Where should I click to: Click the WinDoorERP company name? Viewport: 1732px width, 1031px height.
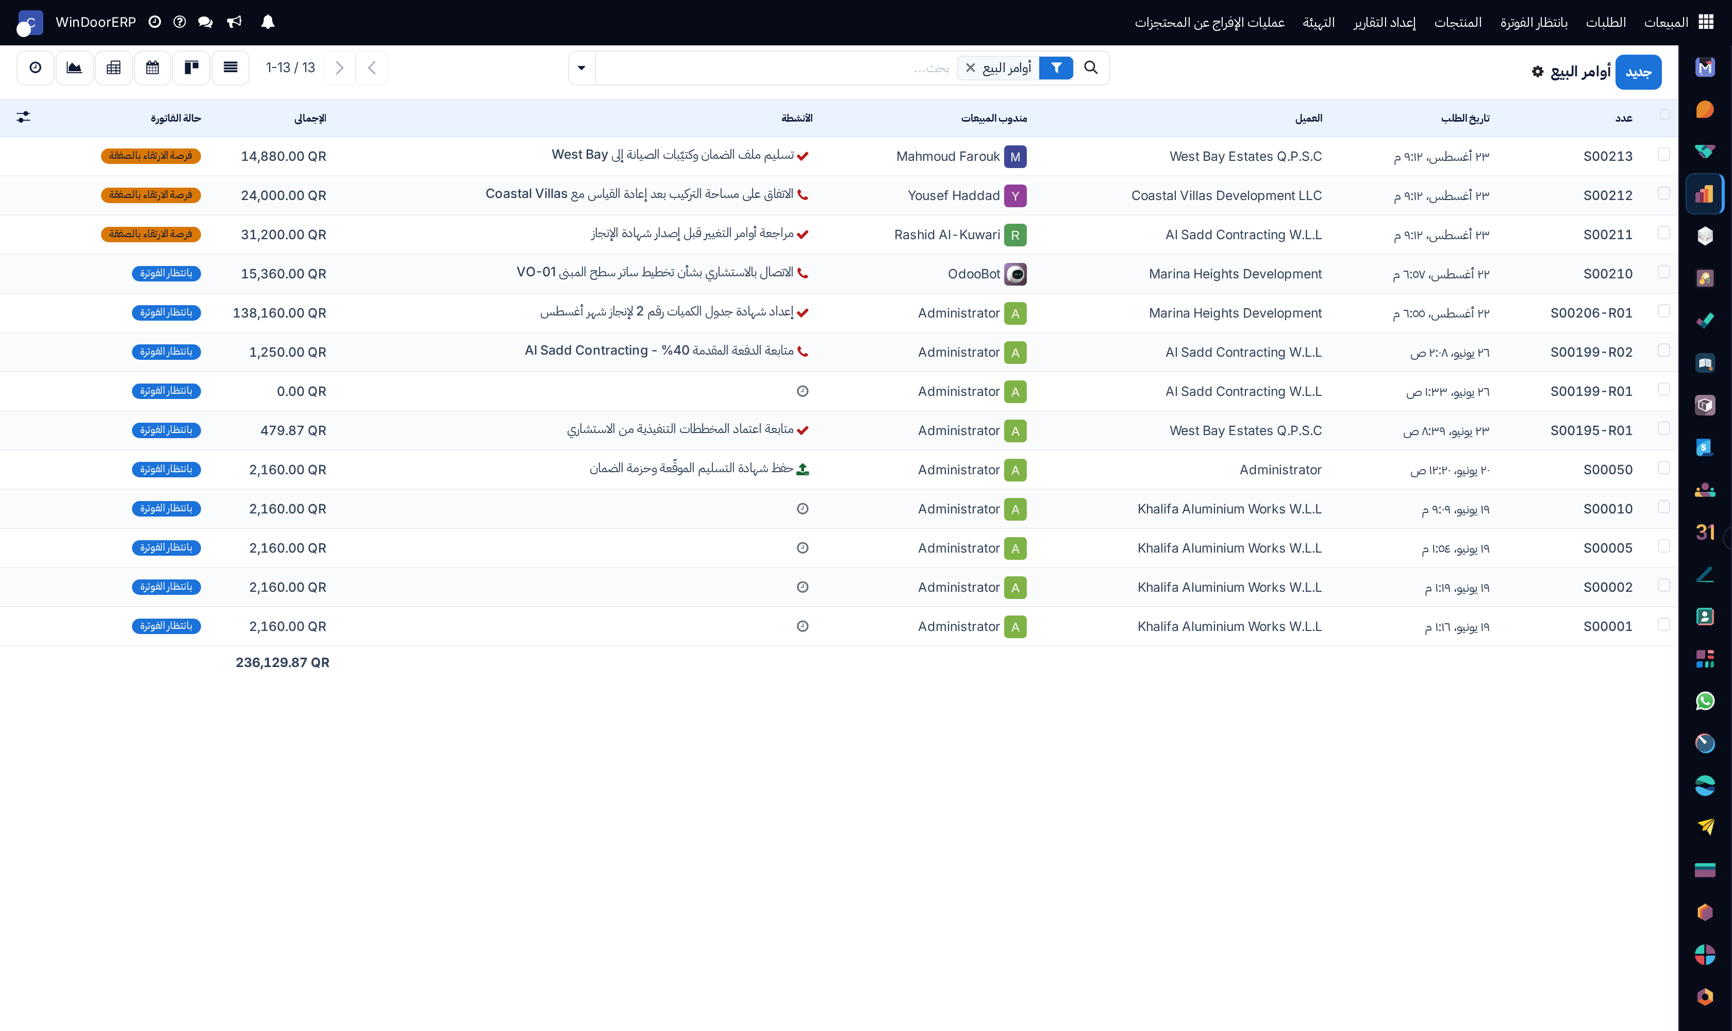point(96,22)
